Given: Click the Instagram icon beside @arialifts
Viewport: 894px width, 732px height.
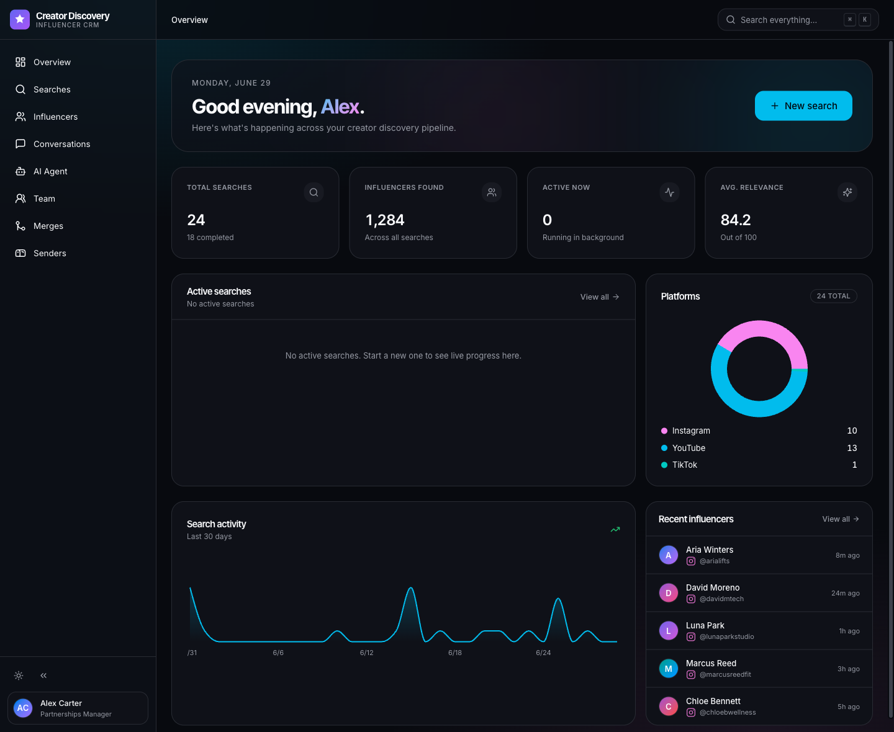Looking at the screenshot, I should point(691,561).
